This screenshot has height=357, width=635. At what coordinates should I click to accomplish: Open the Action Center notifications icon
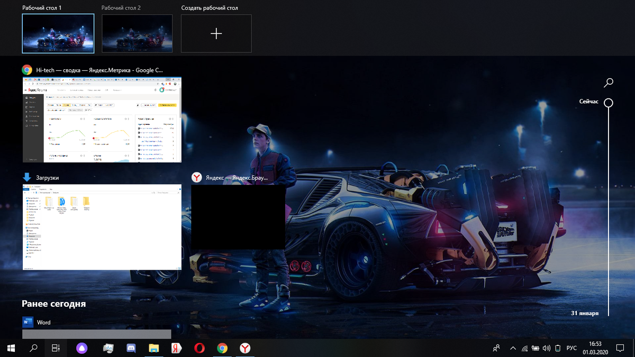pos(620,348)
